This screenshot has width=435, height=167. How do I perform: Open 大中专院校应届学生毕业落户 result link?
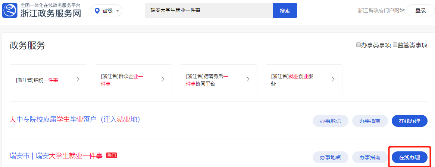click(x=75, y=119)
